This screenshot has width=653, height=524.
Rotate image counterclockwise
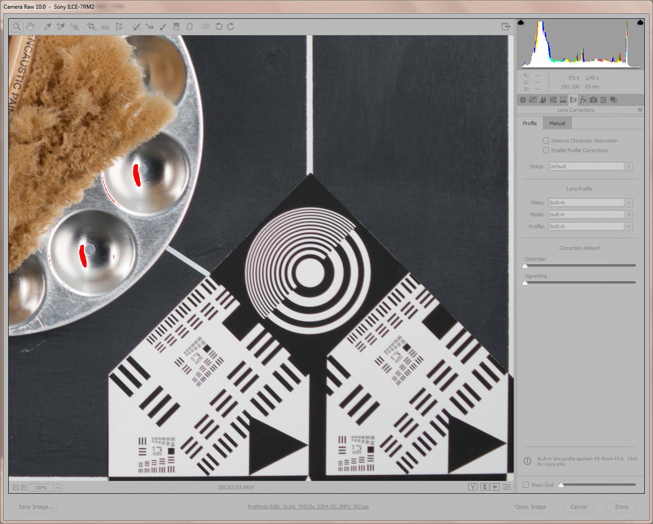tap(219, 27)
